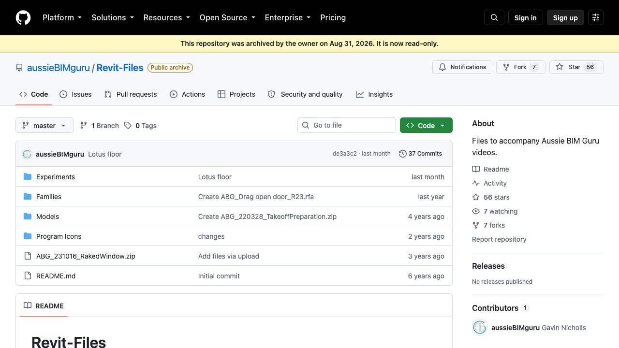The height and width of the screenshot is (348, 619).
Task: Open the Models folder
Action: (47, 217)
